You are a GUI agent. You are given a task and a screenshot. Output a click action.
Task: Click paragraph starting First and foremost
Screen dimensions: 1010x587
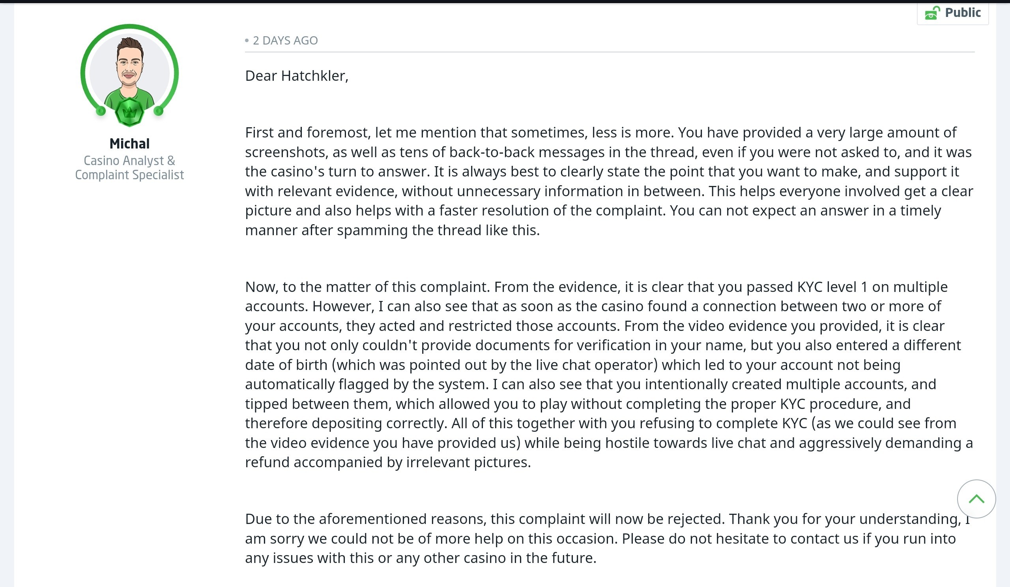pos(609,181)
